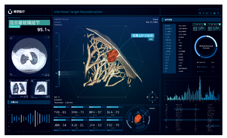This screenshot has width=227, height=138.
Task: Click the A face of orientation cube
Action: pos(152,97)
